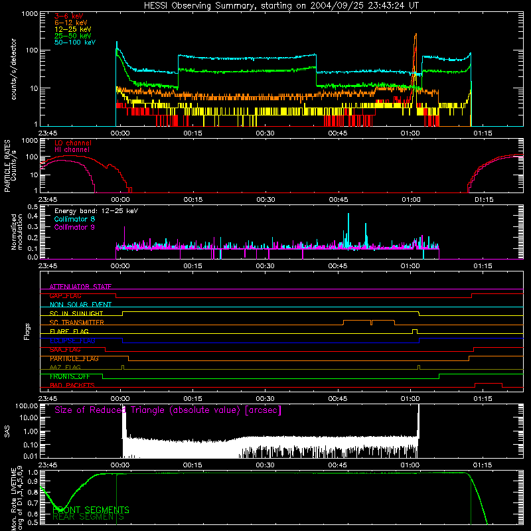Click the ATTENUATOR_STATE flag label
Image resolution: width=531 pixels, height=531 pixels.
(x=80, y=287)
